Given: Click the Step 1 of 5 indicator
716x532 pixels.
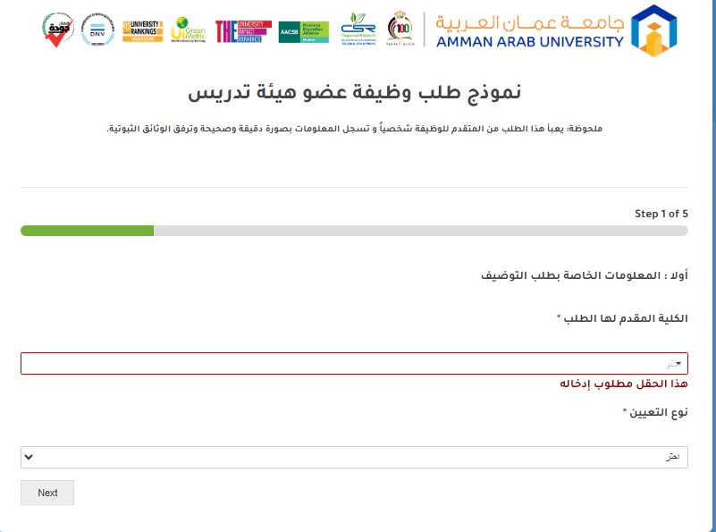Looking at the screenshot, I should [661, 214].
